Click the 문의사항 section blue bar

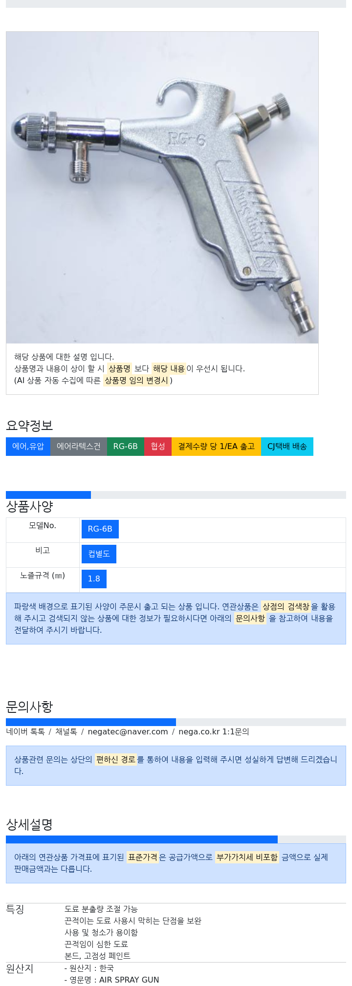click(x=91, y=722)
